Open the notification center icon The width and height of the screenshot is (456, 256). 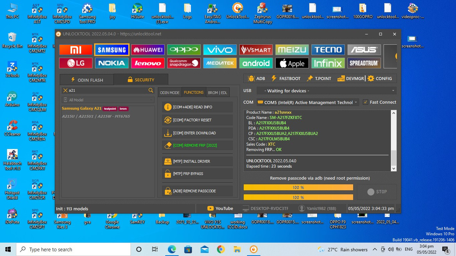[x=445, y=249]
